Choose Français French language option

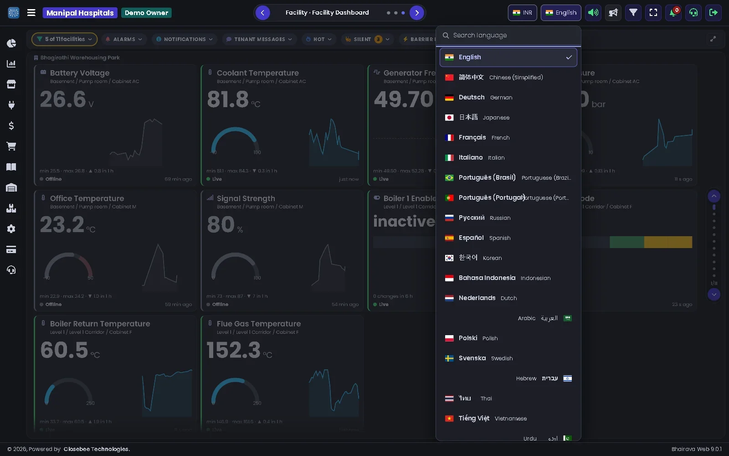pos(508,138)
